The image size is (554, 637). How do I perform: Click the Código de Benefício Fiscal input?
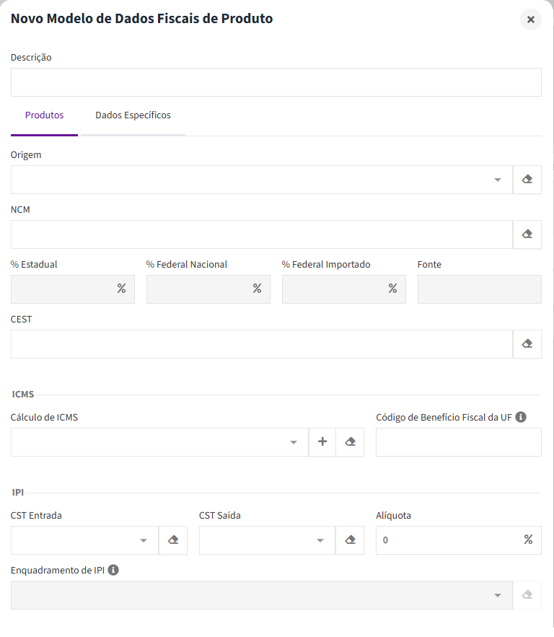(x=459, y=442)
